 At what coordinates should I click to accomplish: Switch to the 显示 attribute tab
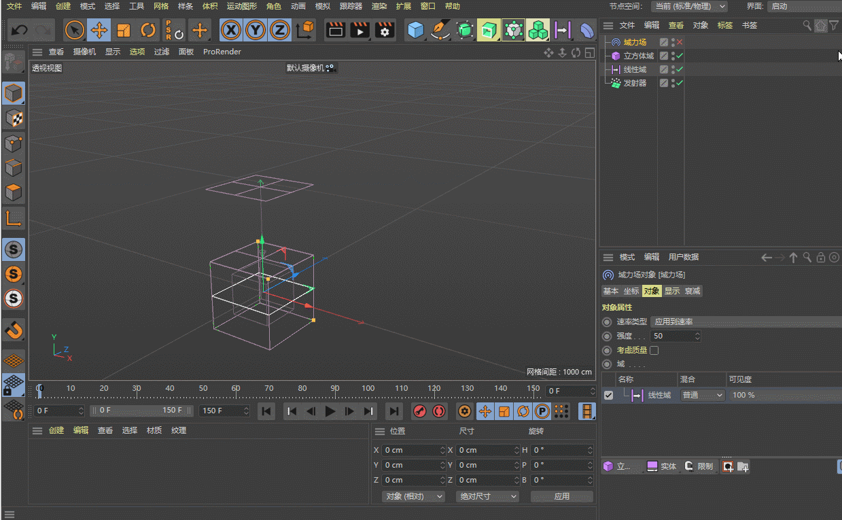point(672,291)
